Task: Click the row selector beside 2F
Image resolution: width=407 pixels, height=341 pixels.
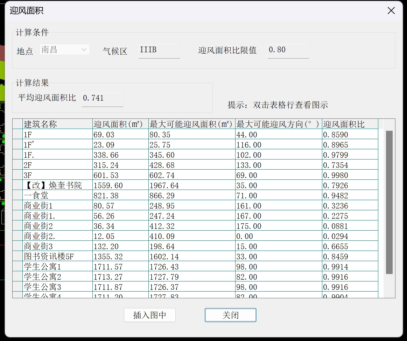Action: 17,165
